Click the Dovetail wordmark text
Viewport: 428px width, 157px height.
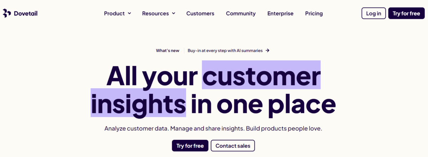25,14
